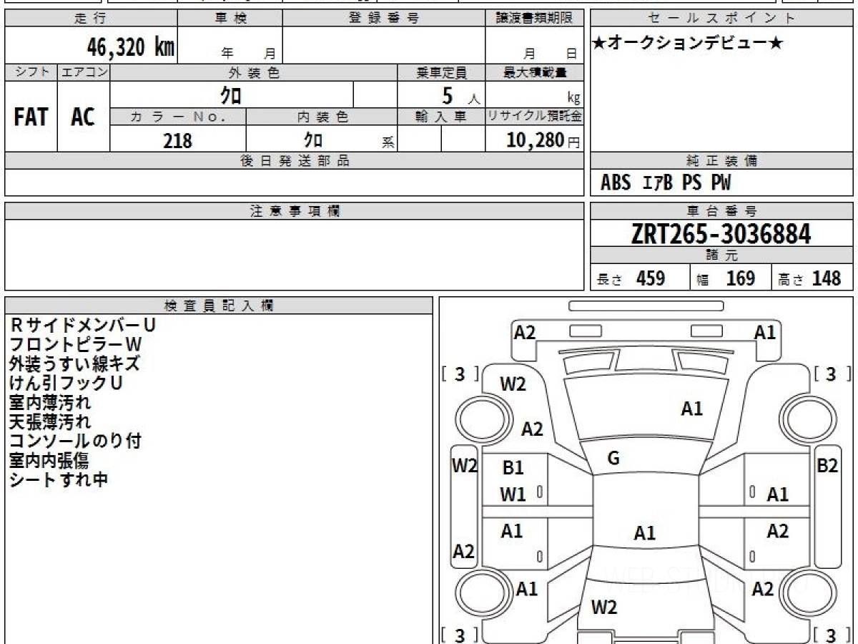This screenshot has height=644, width=858.
Task: Click the front license plate outline in the diagram
Action: [646, 306]
